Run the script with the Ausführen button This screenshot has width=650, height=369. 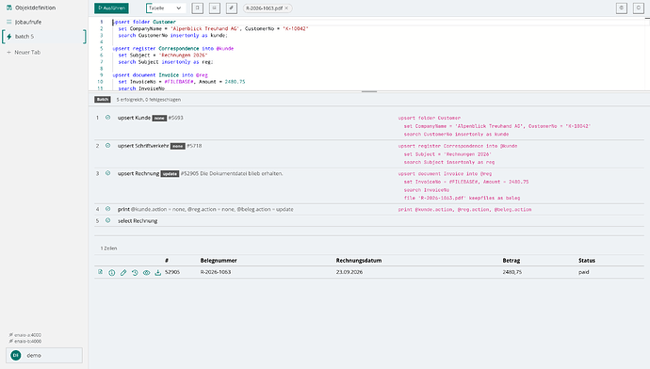point(111,8)
